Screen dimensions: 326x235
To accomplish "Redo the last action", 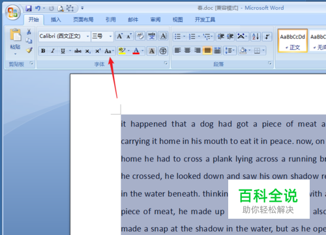I will pos(52,8).
